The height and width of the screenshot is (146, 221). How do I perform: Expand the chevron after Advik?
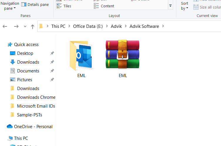coord(126,26)
